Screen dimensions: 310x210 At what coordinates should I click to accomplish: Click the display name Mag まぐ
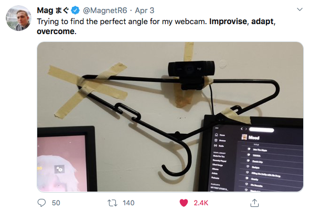point(53,10)
